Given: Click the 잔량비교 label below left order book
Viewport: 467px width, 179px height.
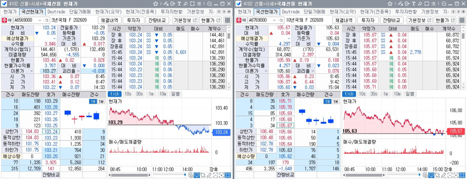Looking at the screenshot, I should (51, 174).
